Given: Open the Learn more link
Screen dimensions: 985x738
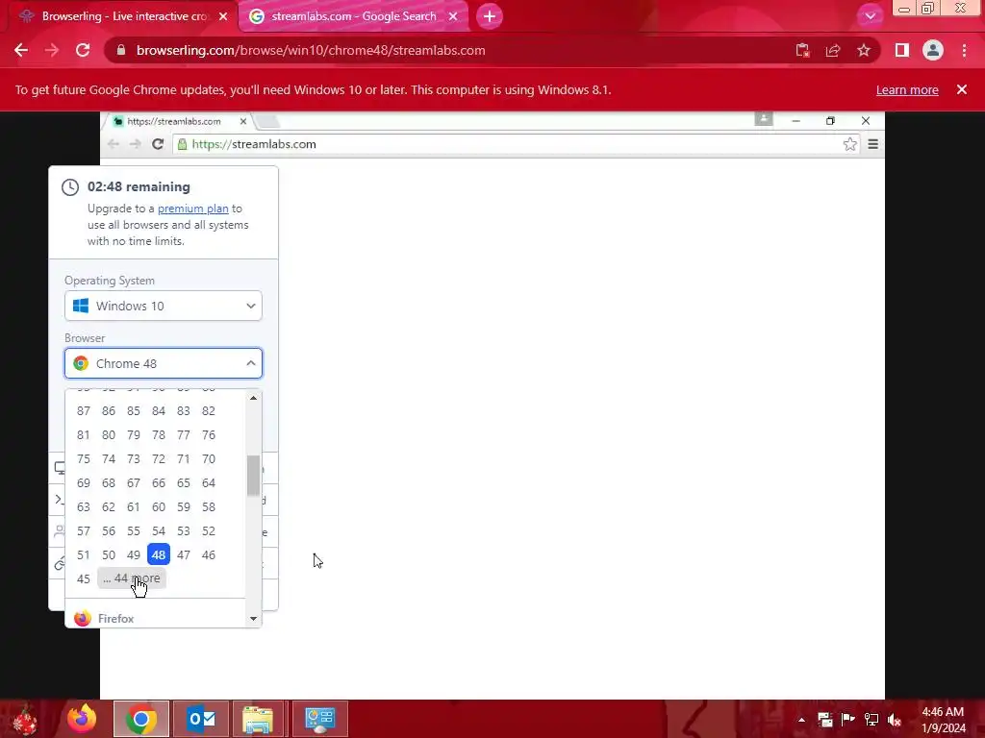Looking at the screenshot, I should coord(907,89).
